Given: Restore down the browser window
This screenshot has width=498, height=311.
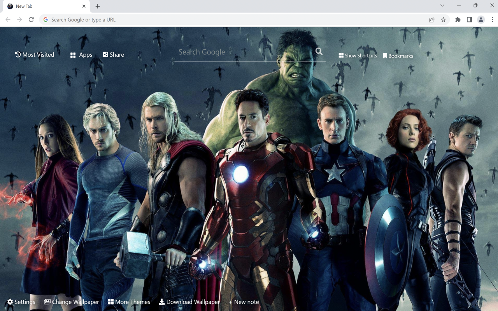Looking at the screenshot, I should pyautogui.click(x=475, y=5).
